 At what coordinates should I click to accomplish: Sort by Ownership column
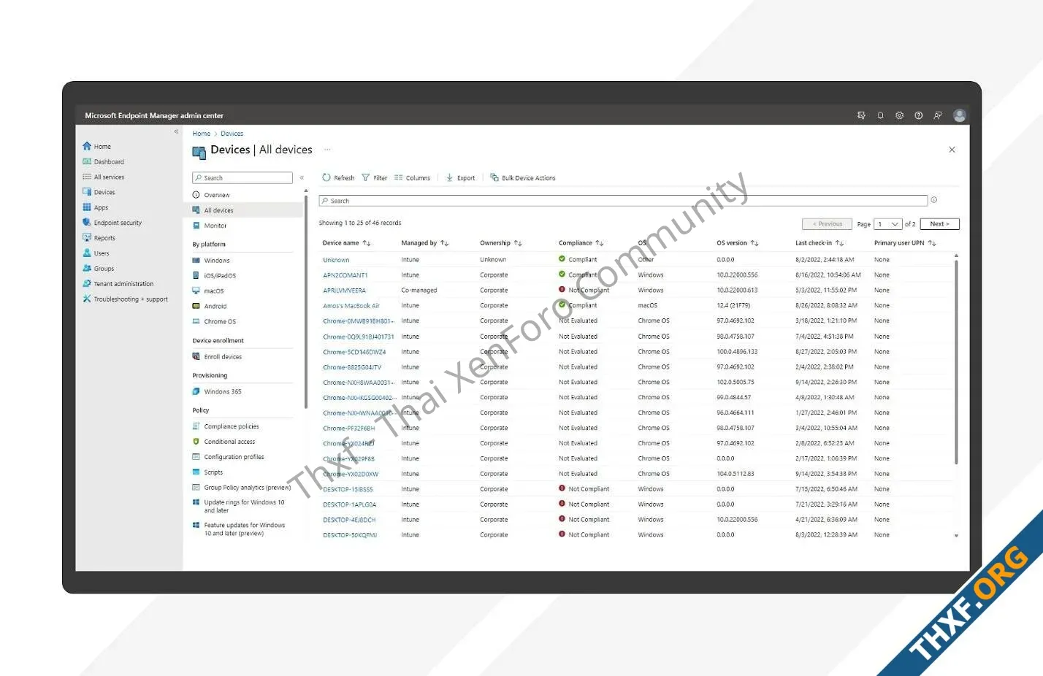coord(501,243)
